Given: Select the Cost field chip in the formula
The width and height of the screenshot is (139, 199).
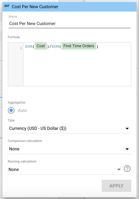Looking at the screenshot, I should (41, 46).
